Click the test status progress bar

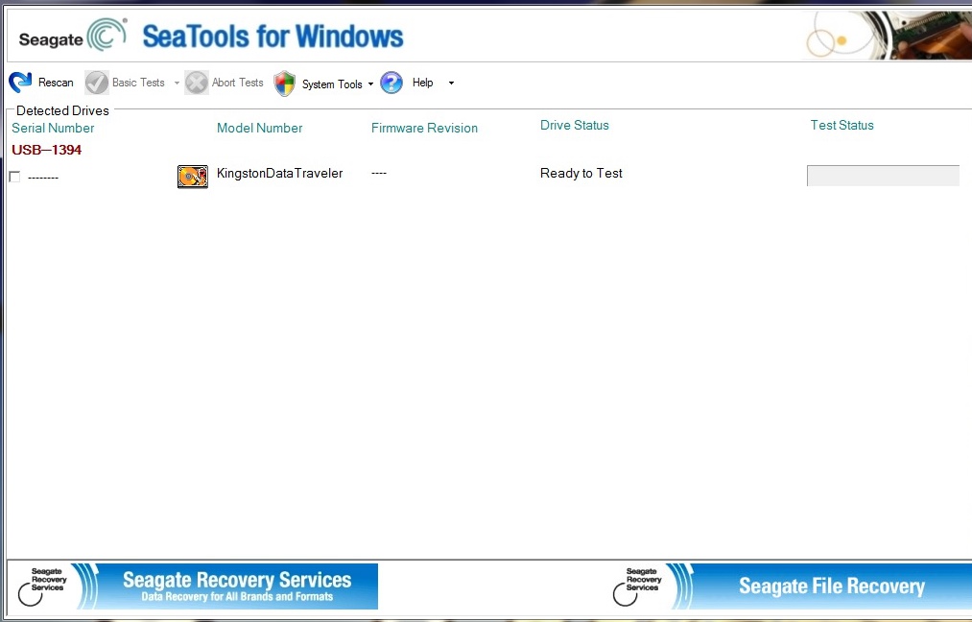[884, 176]
